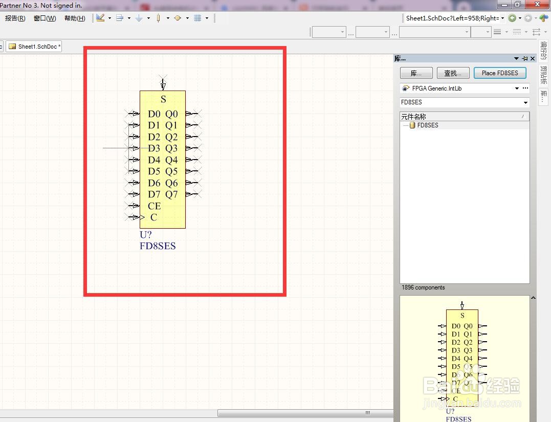Open the FD8SES filter dropdown

(525, 103)
